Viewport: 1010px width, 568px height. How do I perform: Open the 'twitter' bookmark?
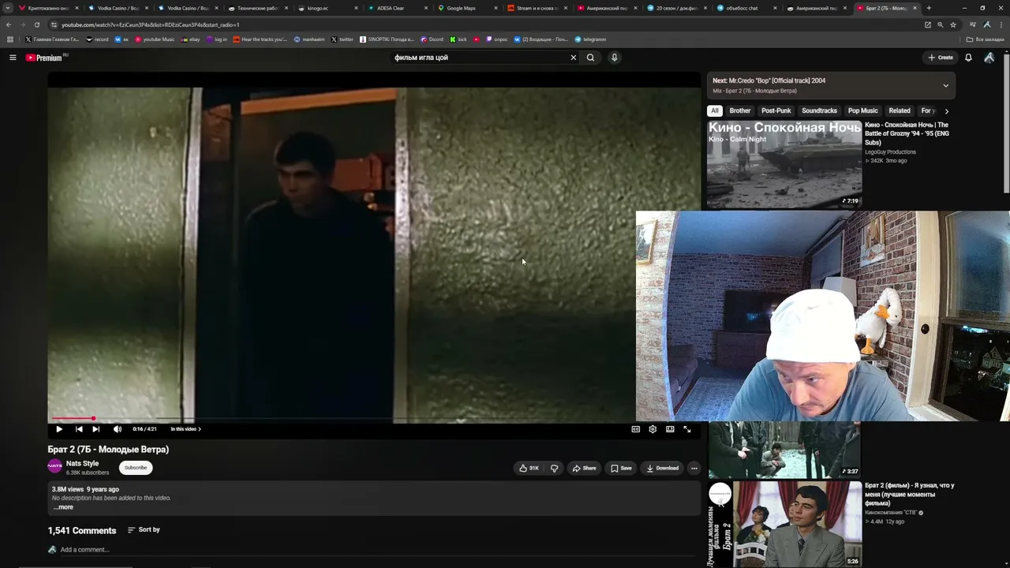coord(342,39)
